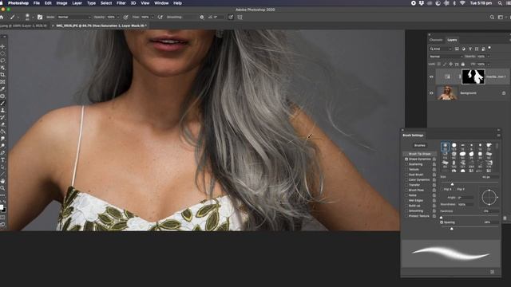Open Flow dropdown arrow in options bar
This screenshot has width=511, height=287.
pos(153,17)
